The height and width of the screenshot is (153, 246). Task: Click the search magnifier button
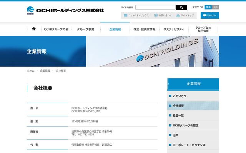point(181,7)
